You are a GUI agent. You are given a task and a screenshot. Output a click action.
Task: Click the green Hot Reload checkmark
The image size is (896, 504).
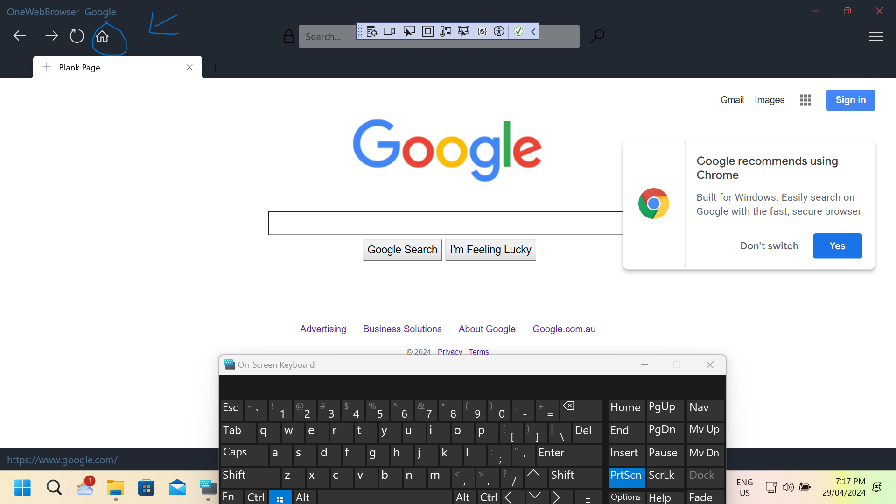pos(518,31)
